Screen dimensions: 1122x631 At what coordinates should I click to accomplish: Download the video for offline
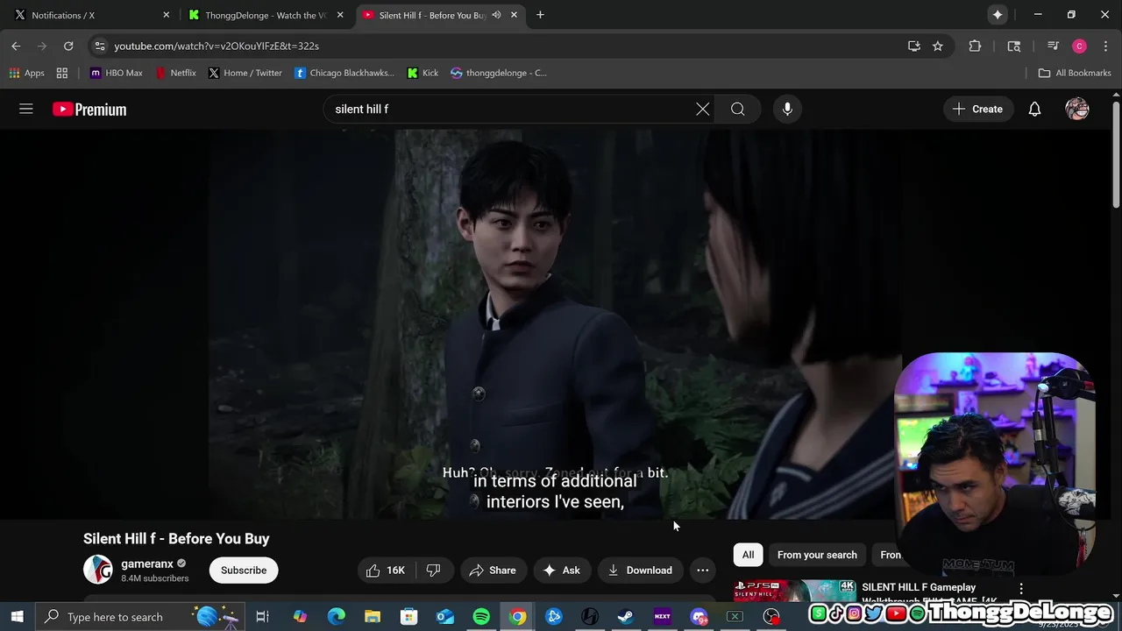(640, 571)
